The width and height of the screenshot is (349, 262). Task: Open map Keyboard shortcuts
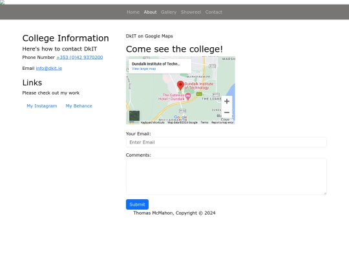click(x=153, y=122)
